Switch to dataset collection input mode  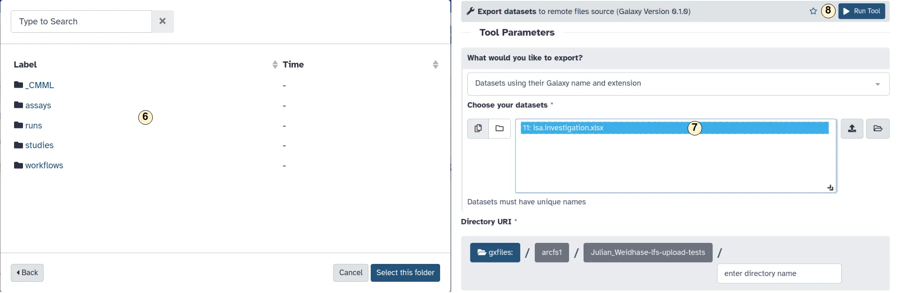click(x=500, y=128)
